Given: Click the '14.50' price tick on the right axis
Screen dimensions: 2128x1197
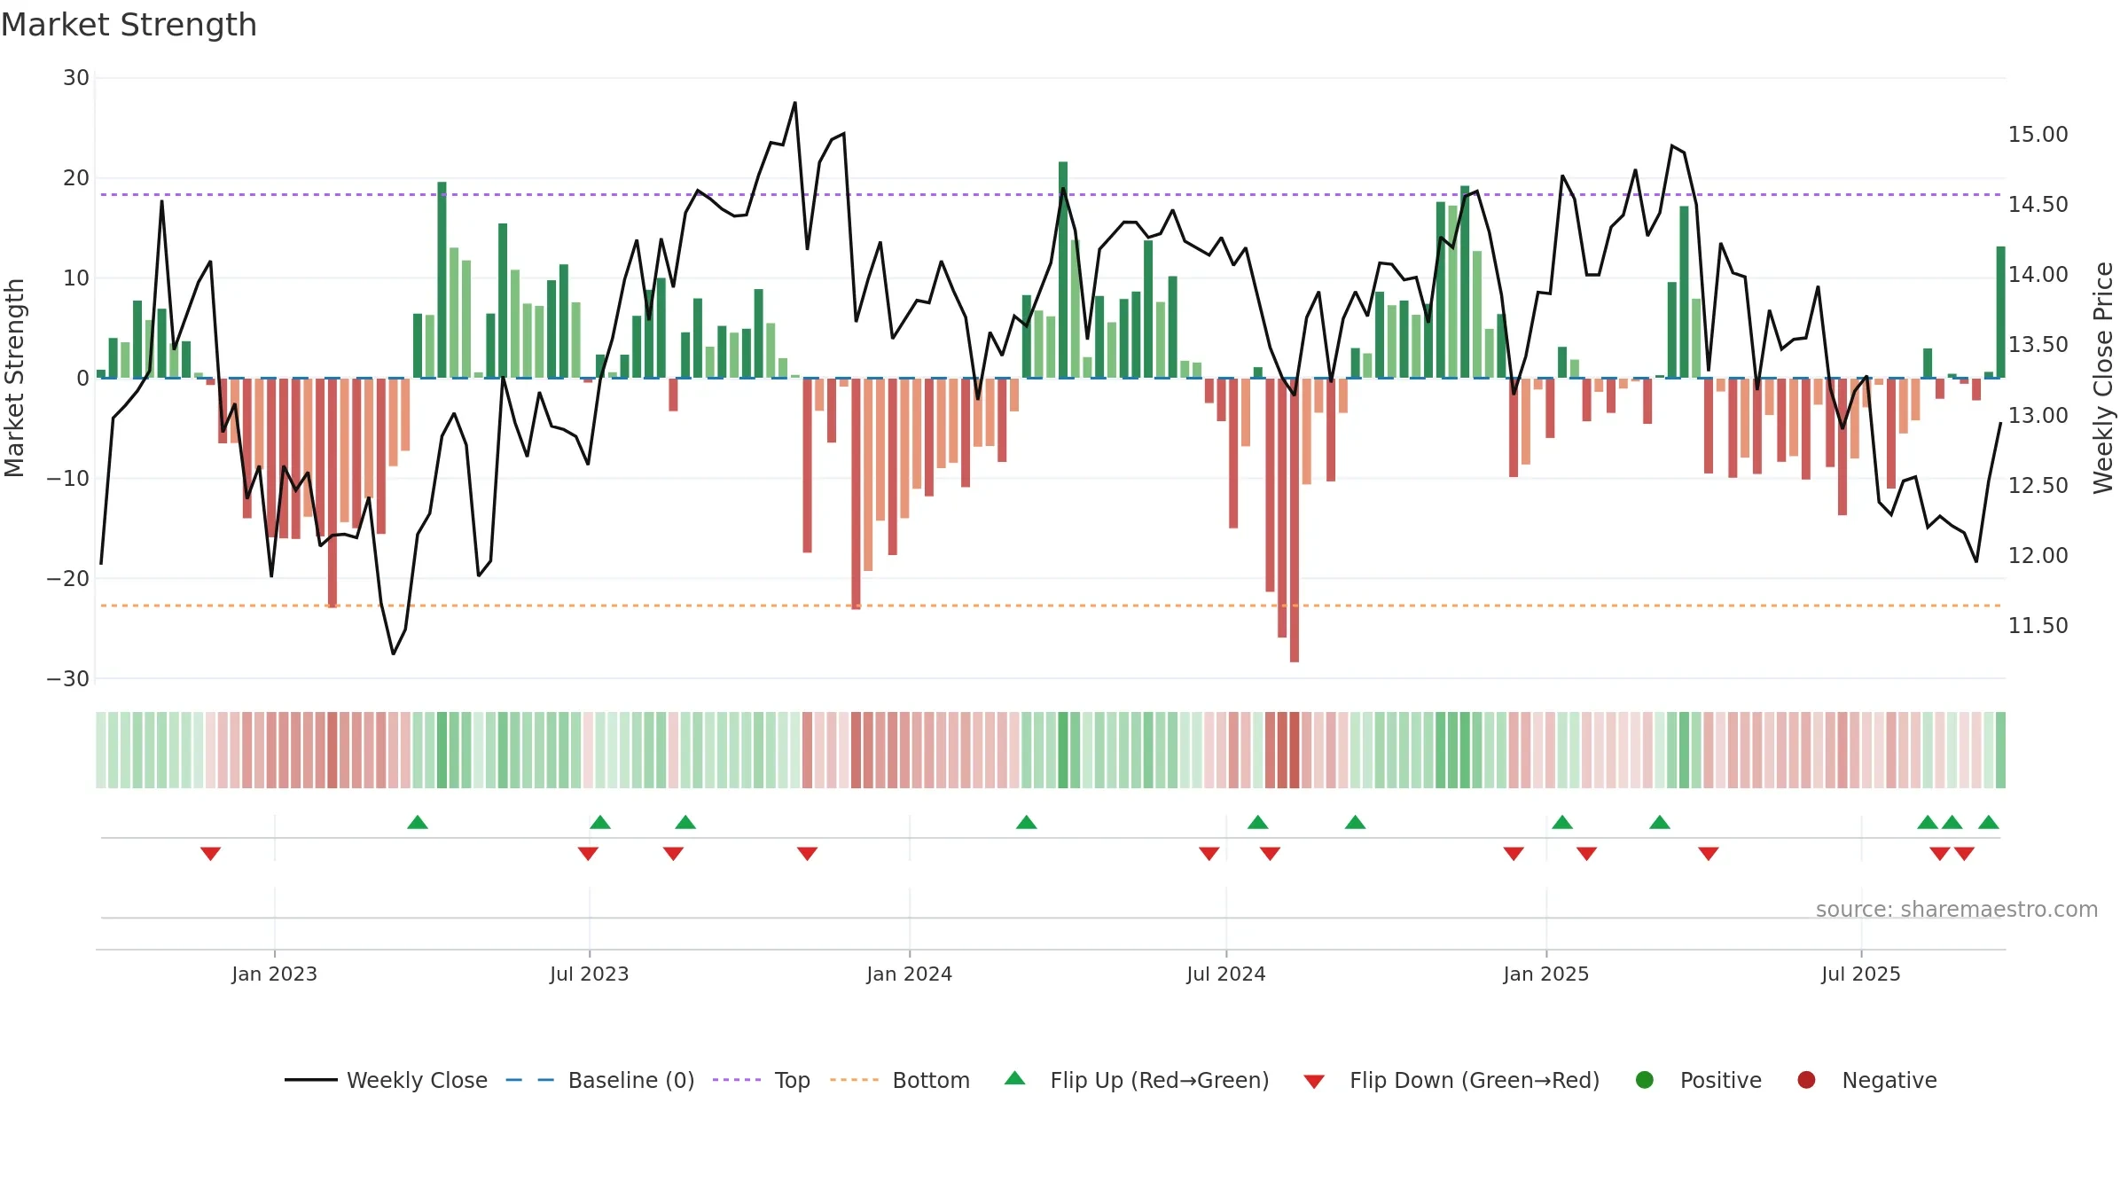Looking at the screenshot, I should (x=2038, y=205).
